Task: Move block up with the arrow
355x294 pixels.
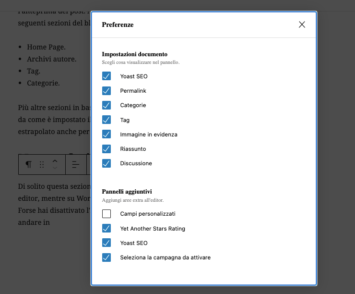Action: point(55,161)
